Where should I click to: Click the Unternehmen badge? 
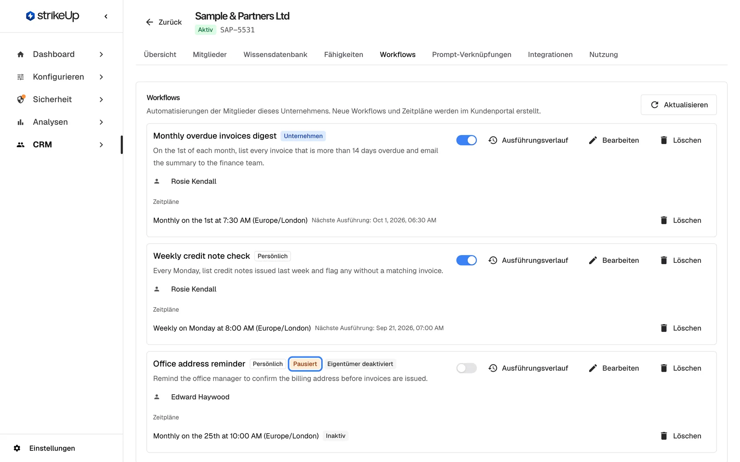303,136
